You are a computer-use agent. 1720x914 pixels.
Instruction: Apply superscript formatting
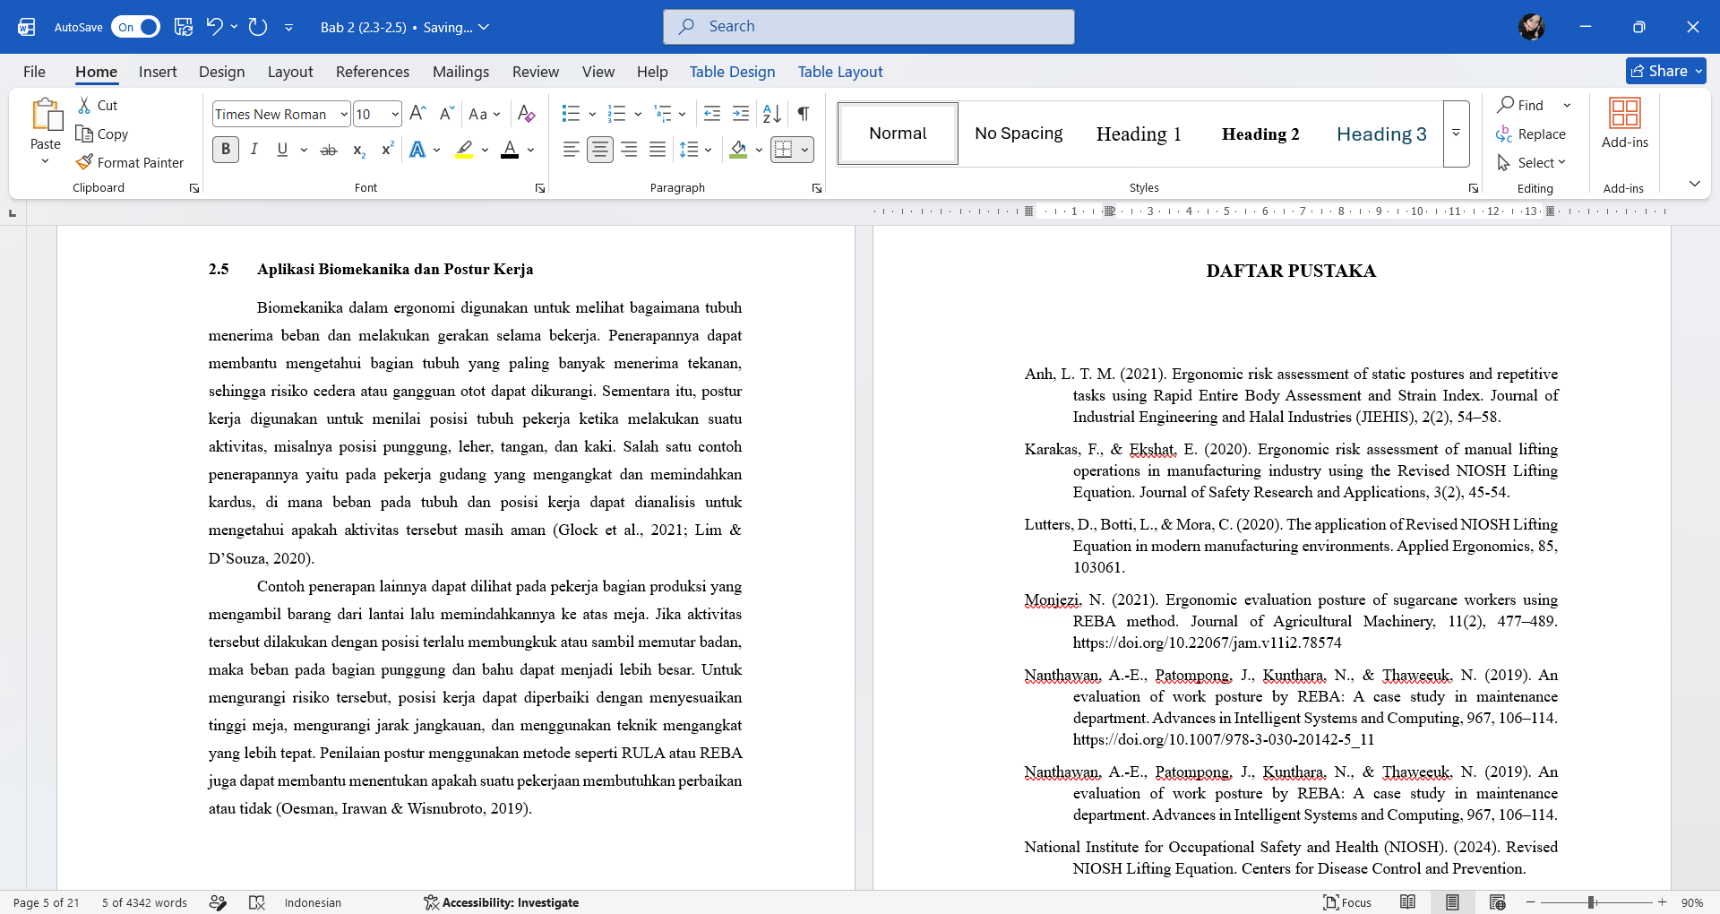(387, 150)
